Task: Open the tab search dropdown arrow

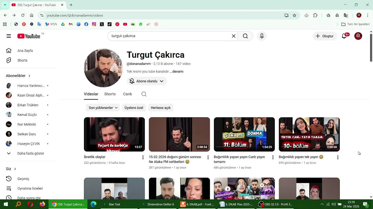Action: tap(5, 5)
